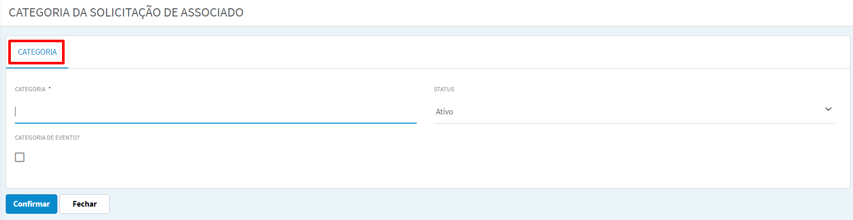Select the Ativo value text in Status
The height and width of the screenshot is (220, 853).
(x=444, y=112)
